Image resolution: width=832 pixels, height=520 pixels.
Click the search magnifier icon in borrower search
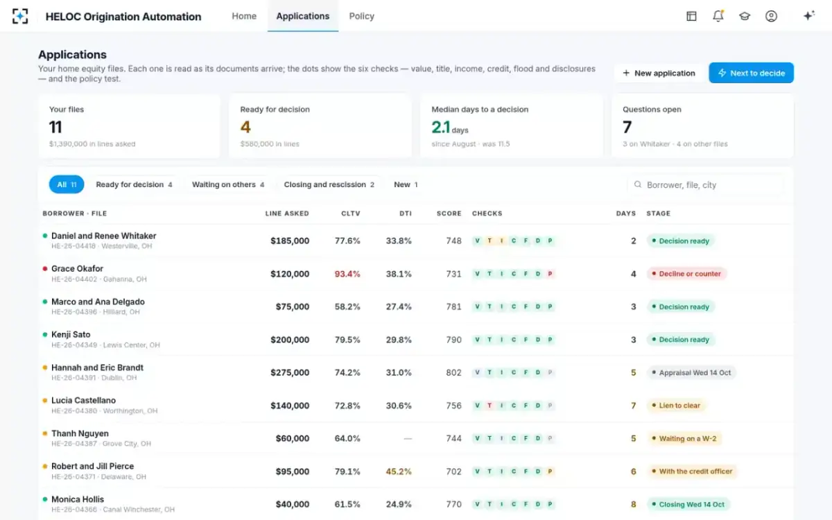(638, 185)
